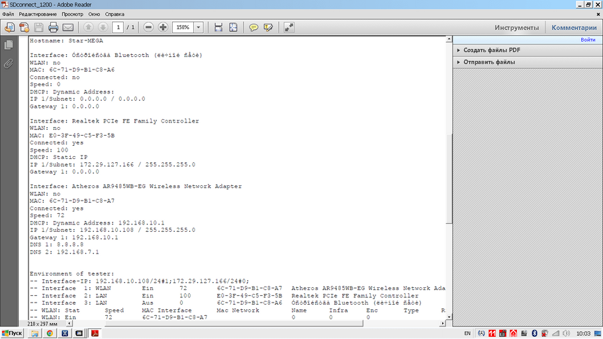Open the Окно menu
Viewport: 603px width, 339px height.
click(94, 15)
